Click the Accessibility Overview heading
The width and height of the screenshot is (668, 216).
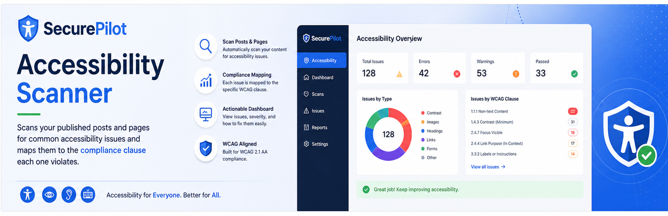click(x=389, y=38)
